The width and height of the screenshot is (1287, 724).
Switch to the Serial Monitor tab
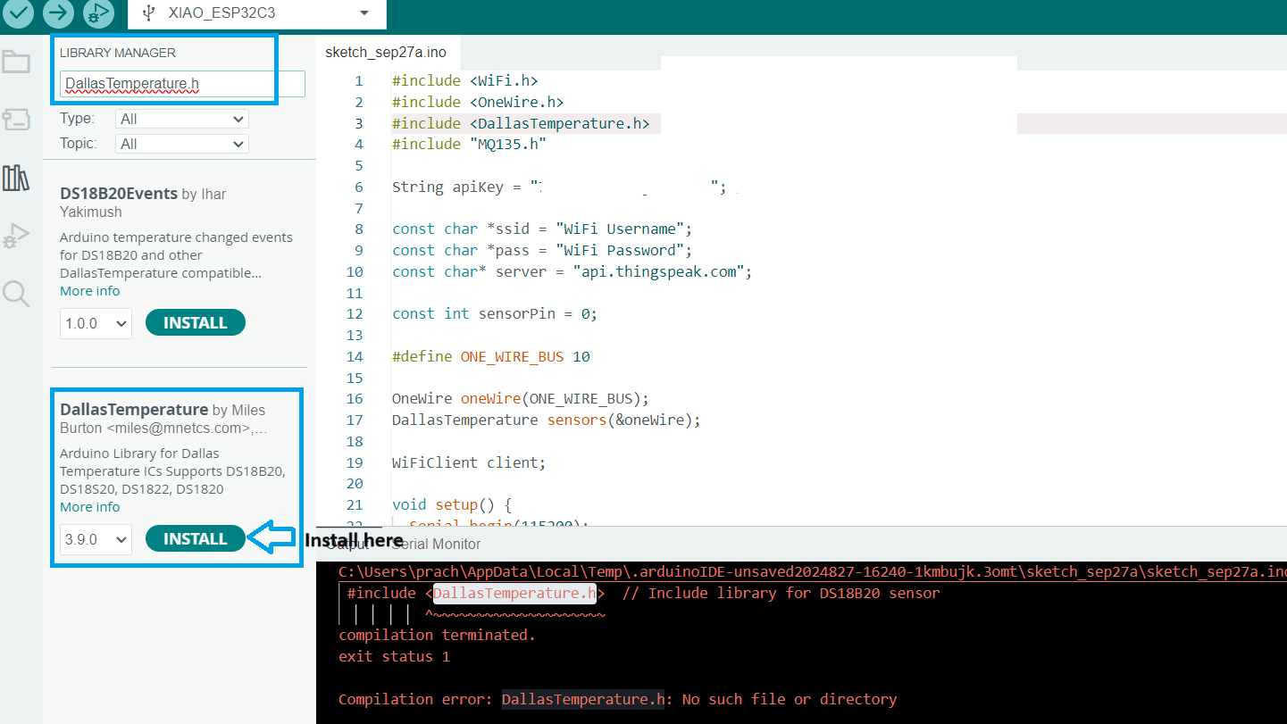(x=436, y=544)
